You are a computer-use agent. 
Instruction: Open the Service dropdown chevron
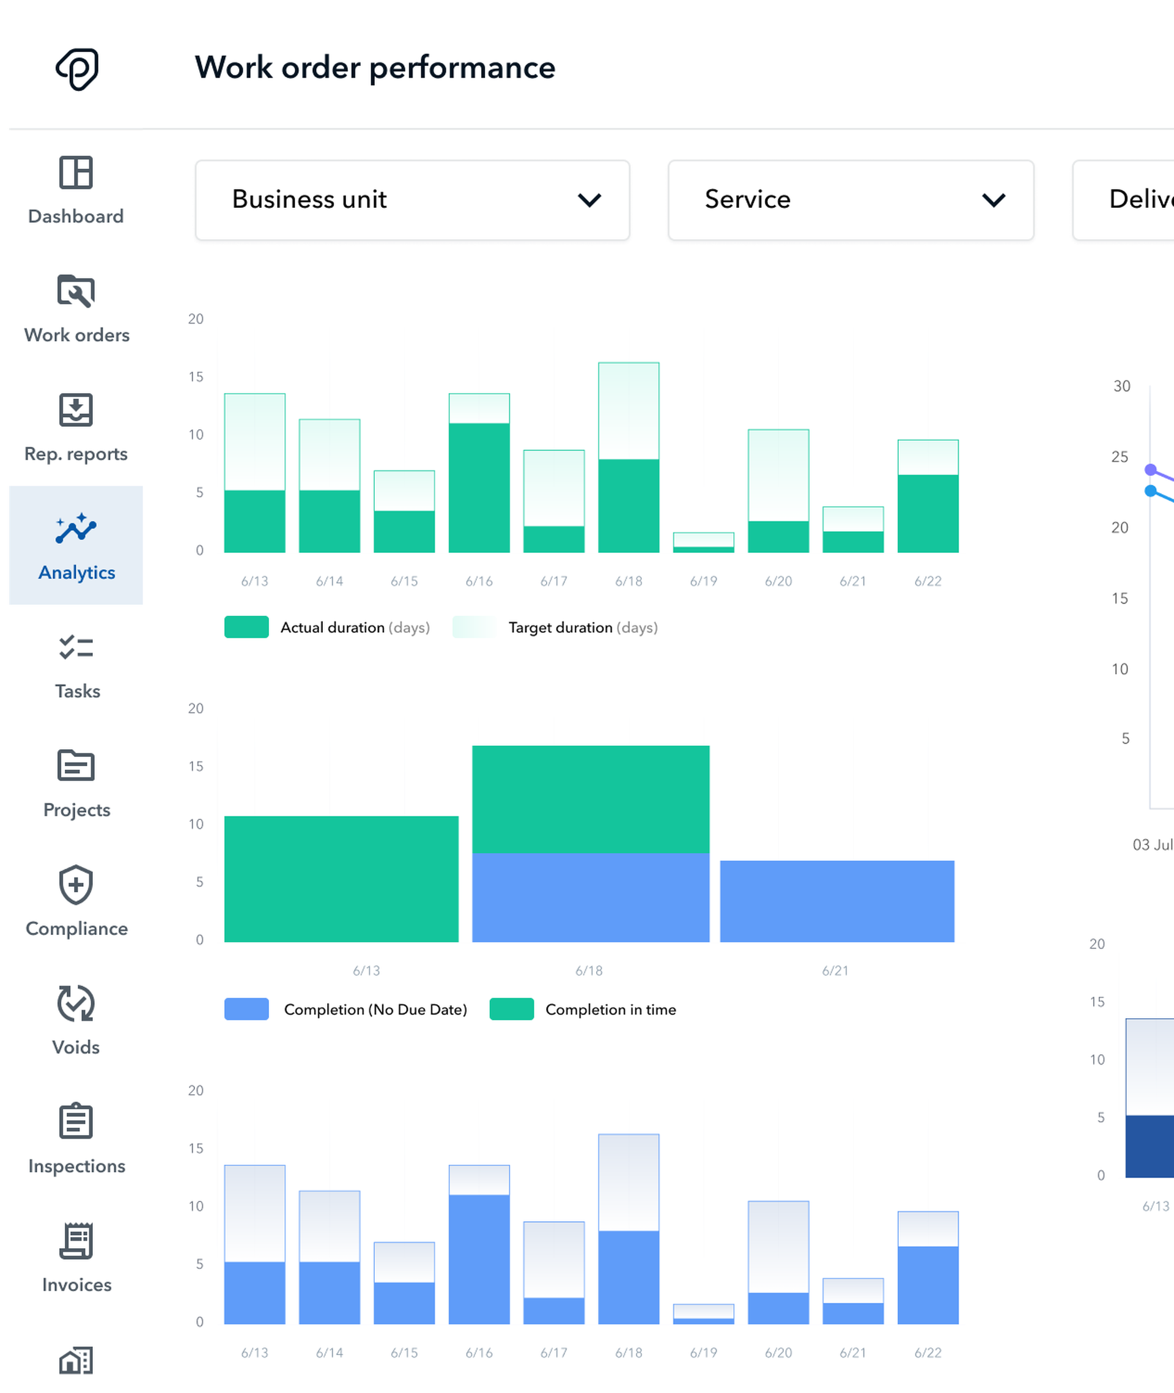point(993,200)
